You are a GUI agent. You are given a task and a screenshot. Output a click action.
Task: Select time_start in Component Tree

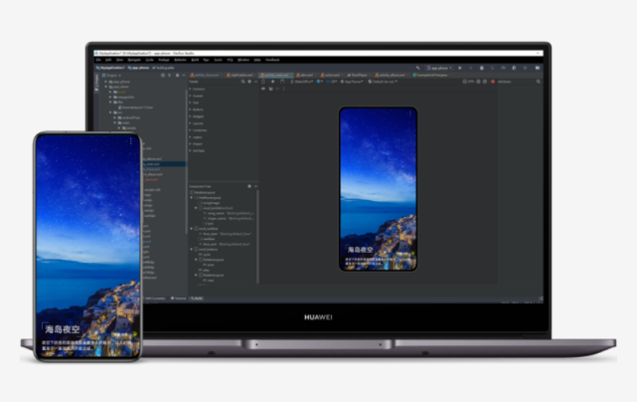pyautogui.click(x=226, y=234)
